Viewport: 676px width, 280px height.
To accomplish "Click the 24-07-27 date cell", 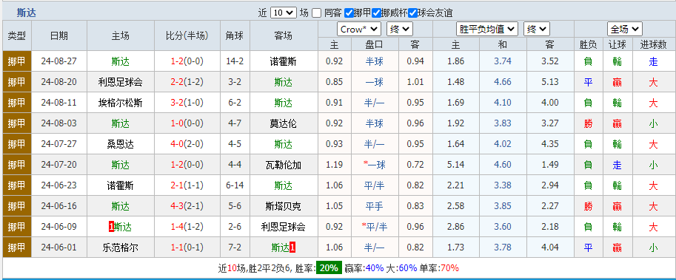I will click(x=59, y=144).
